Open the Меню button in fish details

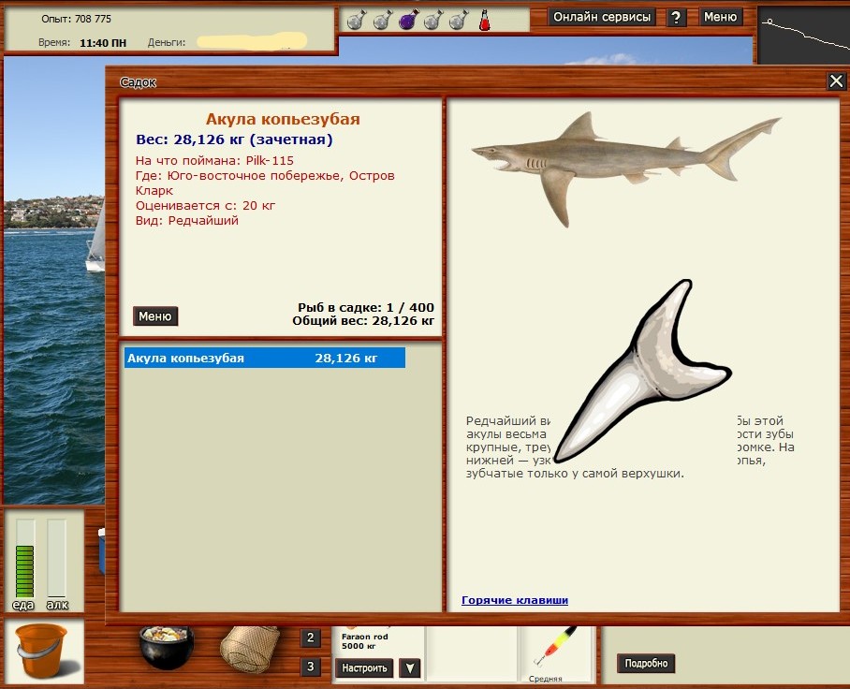tap(155, 316)
